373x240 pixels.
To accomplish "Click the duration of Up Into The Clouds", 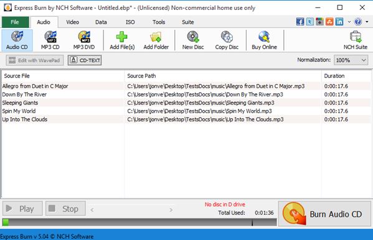I will 336,119.
